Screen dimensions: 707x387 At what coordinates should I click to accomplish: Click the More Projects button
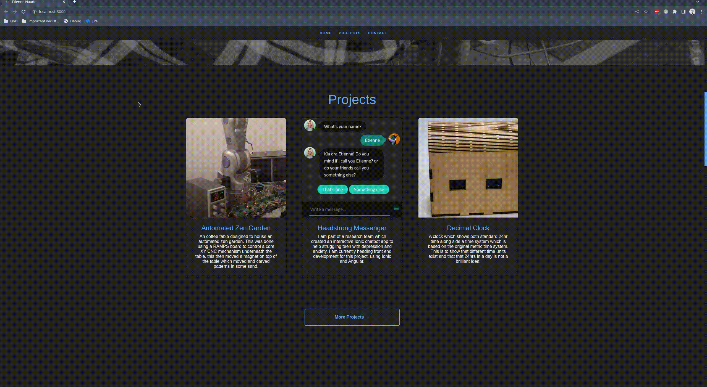pos(352,317)
